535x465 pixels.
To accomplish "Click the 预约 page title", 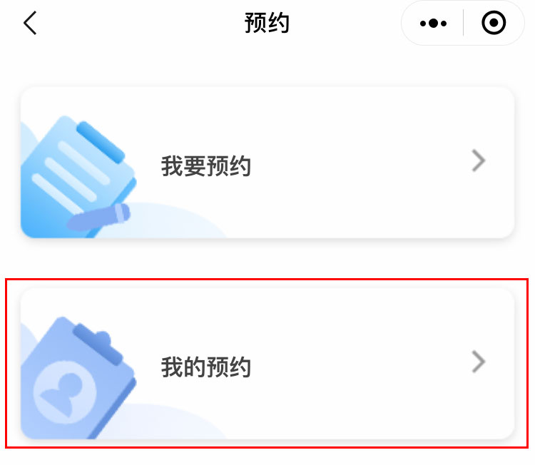I will point(267,23).
